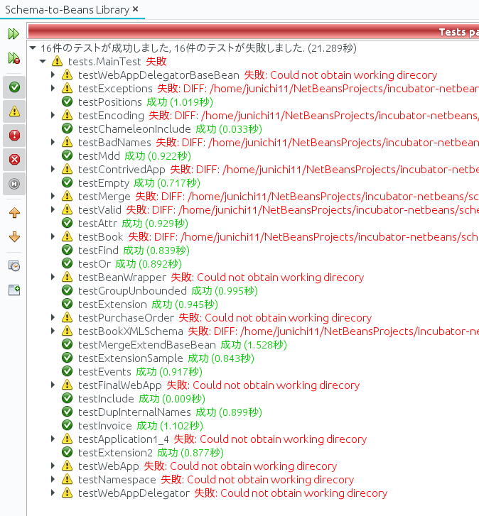This screenshot has height=516, width=479.
Task: Click the testMdd green check icon
Action: click(68, 155)
